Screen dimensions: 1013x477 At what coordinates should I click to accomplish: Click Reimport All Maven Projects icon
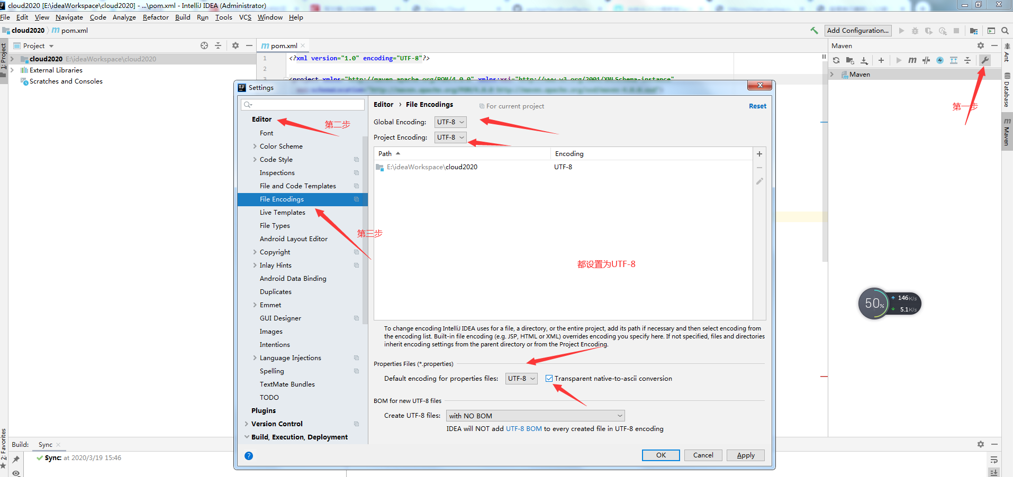(836, 60)
